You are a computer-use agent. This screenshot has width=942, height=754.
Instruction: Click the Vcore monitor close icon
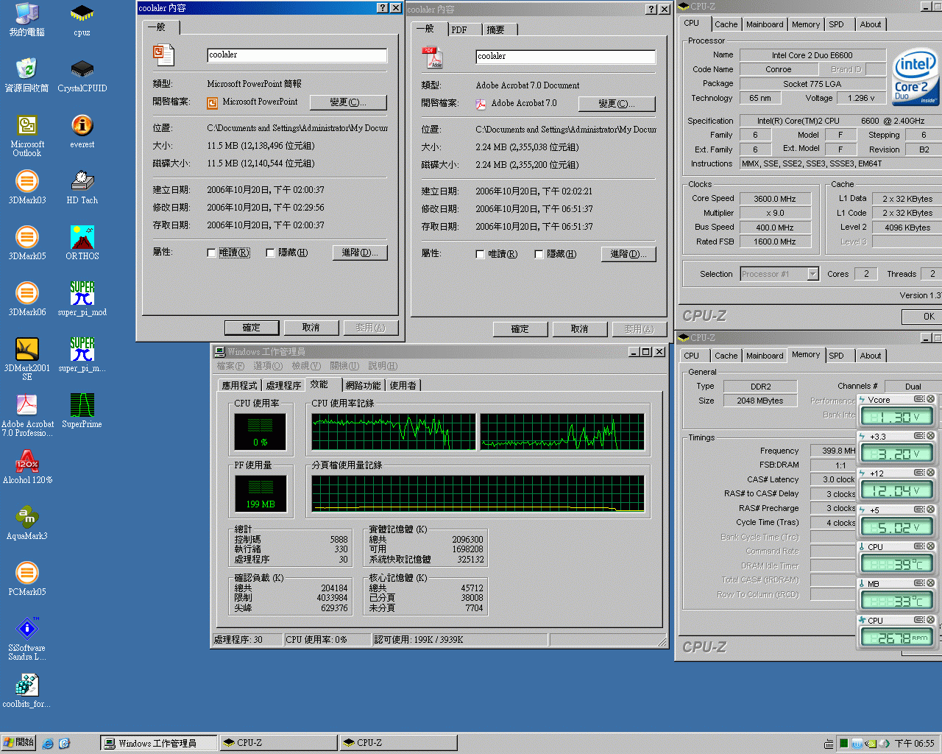pyautogui.click(x=930, y=399)
